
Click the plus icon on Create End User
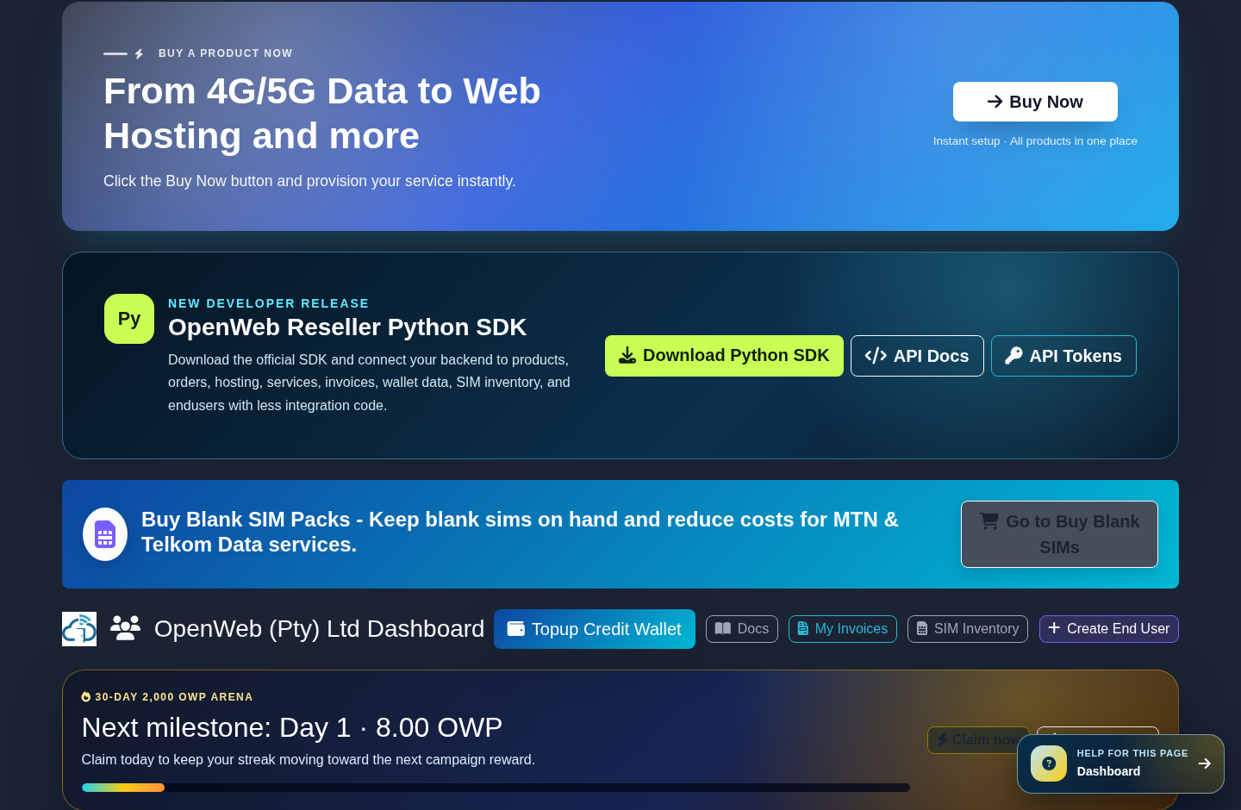coord(1054,628)
